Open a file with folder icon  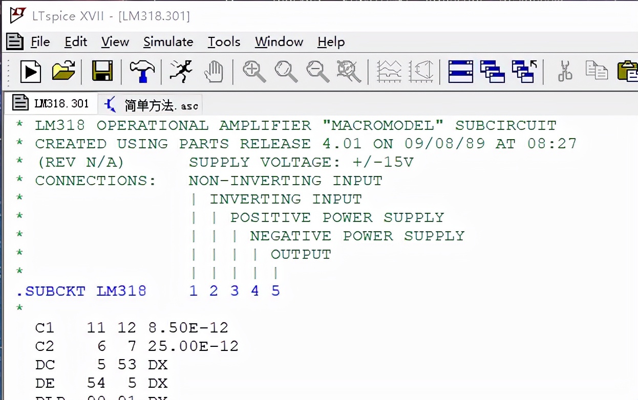pyautogui.click(x=63, y=71)
